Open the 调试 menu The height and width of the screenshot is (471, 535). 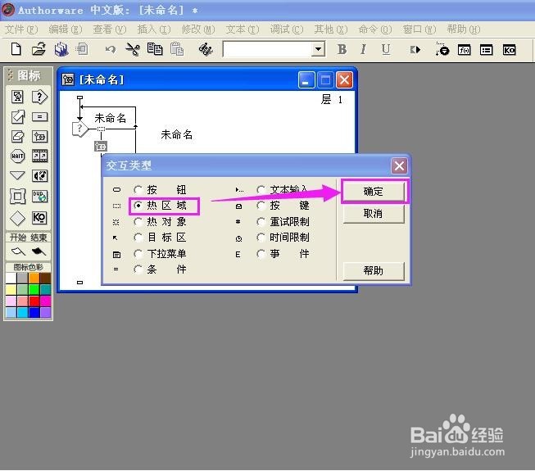(287, 29)
